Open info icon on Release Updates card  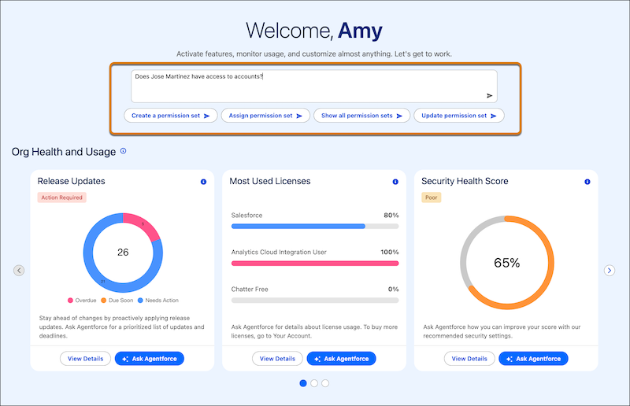203,182
